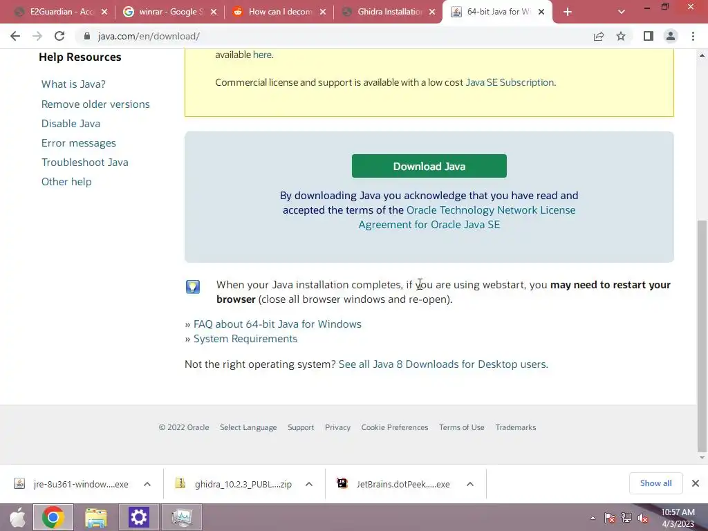This screenshot has width=708, height=531.
Task: Click the muted volume tray icon
Action: coord(643,518)
